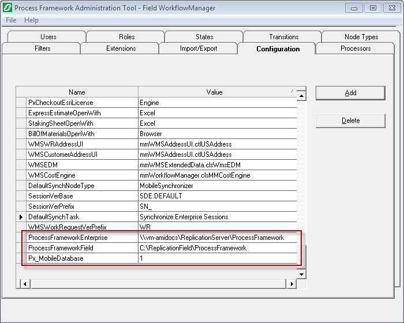Screen dimensions: 404x323
Task: Switch to the Extensions tab
Action: pos(121,48)
